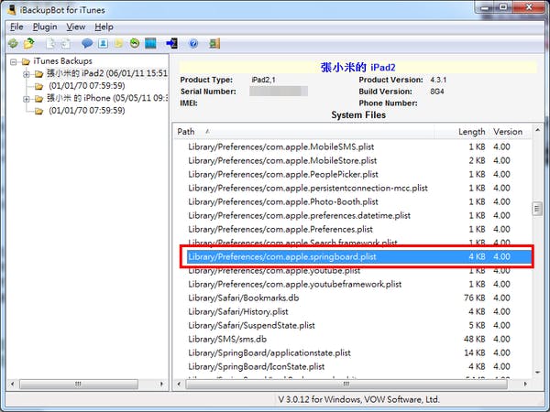
Task: Click the blue question mark help icon
Action: [x=193, y=43]
